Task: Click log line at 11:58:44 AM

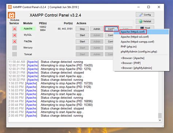Action: (46, 62)
